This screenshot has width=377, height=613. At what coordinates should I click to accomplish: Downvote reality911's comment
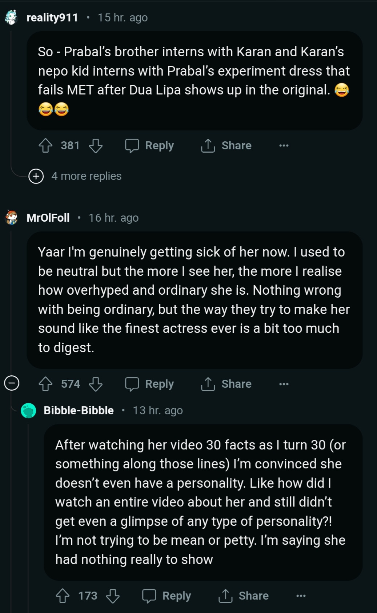coord(96,146)
